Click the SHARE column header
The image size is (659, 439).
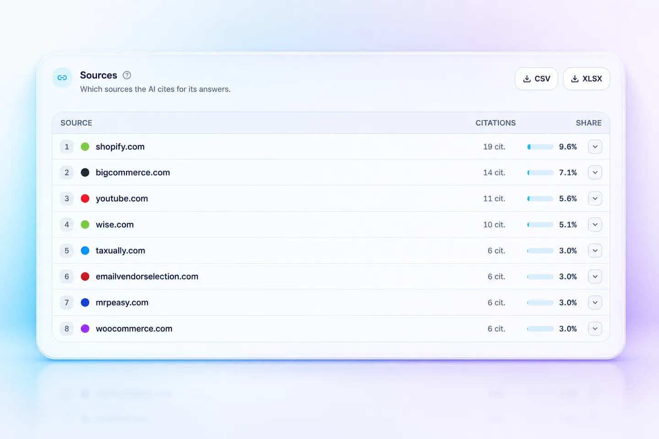point(589,123)
